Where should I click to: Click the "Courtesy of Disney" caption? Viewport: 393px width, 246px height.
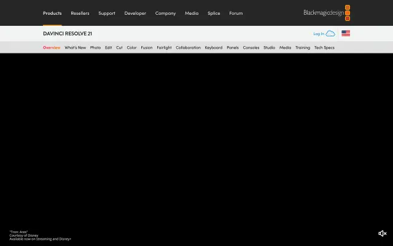click(24, 236)
